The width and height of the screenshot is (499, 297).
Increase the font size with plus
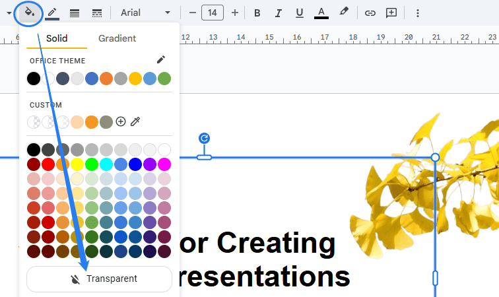click(x=235, y=13)
